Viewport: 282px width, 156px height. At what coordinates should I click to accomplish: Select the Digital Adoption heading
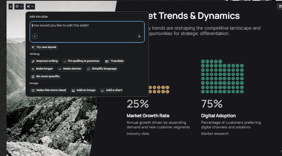pos(218,116)
